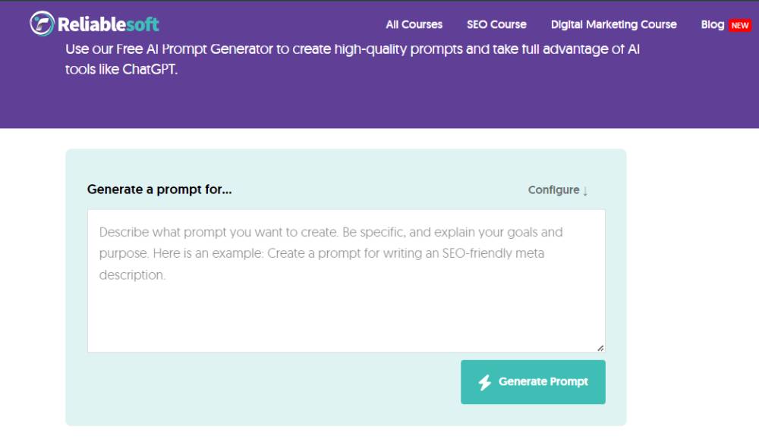Screen dimensions: 759x442
Task: Focus the prompt description text area
Action: pos(346,281)
